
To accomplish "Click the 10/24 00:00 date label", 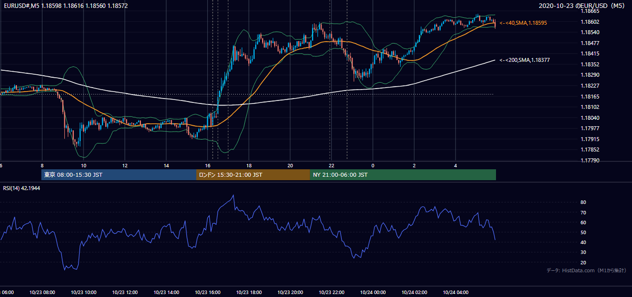I will coord(373,293).
